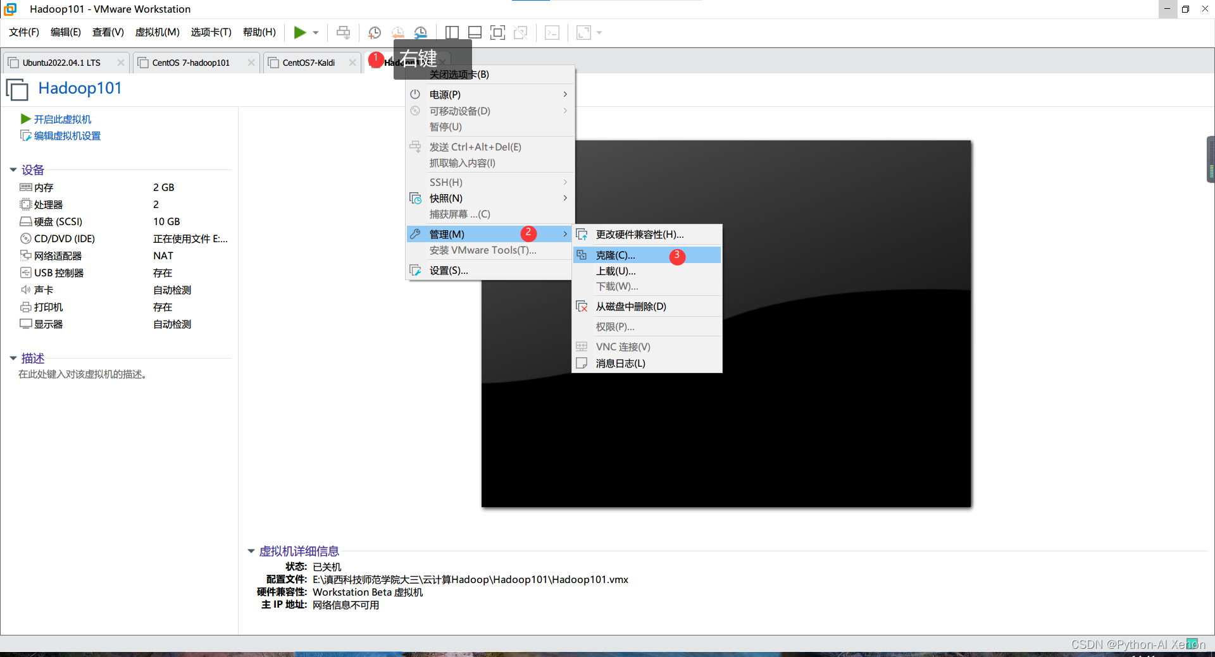Open the 编辑(E) menu
1215x657 pixels.
click(x=66, y=32)
